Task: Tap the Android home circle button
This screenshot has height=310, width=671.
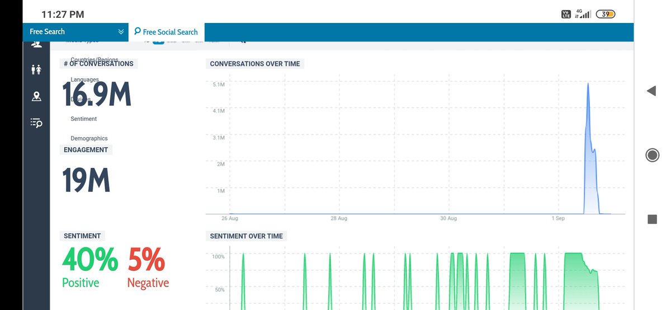Action: tap(652, 155)
